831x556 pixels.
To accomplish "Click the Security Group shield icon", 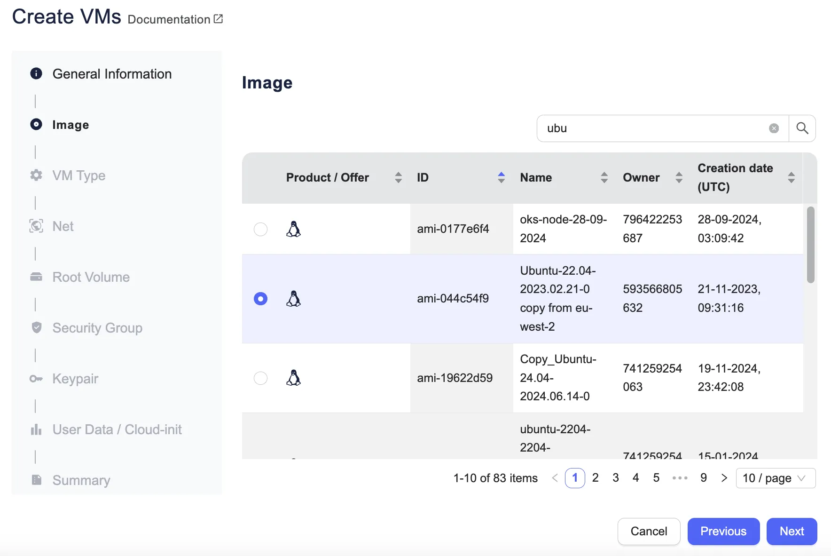I will pos(36,328).
